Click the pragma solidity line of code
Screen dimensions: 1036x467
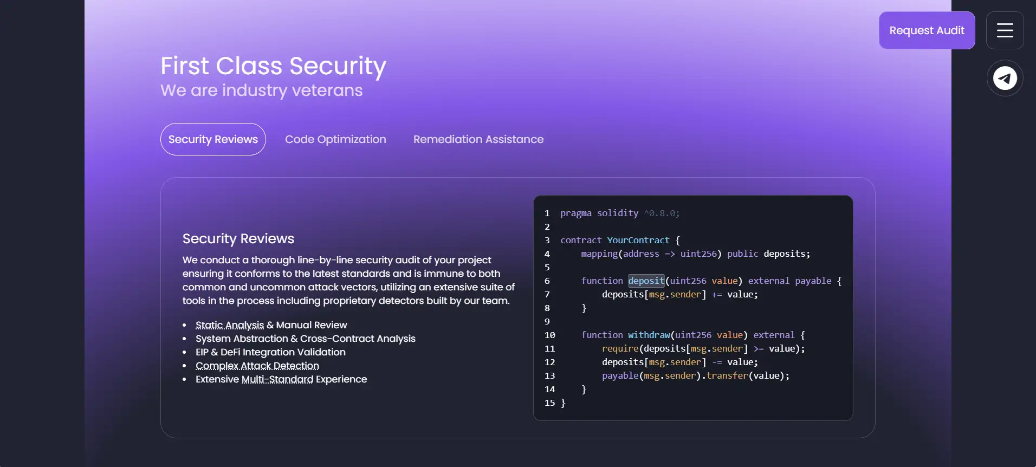[619, 213]
